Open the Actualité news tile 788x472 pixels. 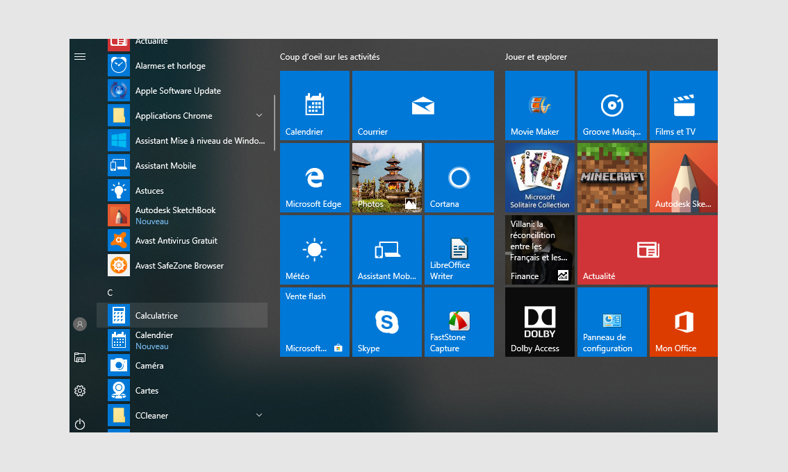tap(648, 250)
